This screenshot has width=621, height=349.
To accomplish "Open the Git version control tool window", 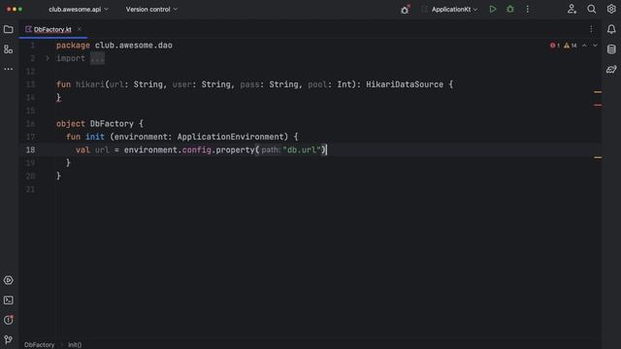I will click(9, 339).
